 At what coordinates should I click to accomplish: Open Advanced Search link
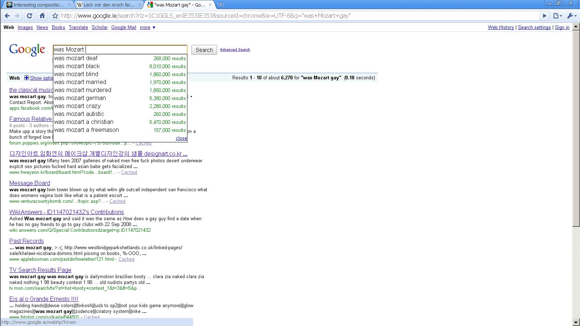point(235,50)
